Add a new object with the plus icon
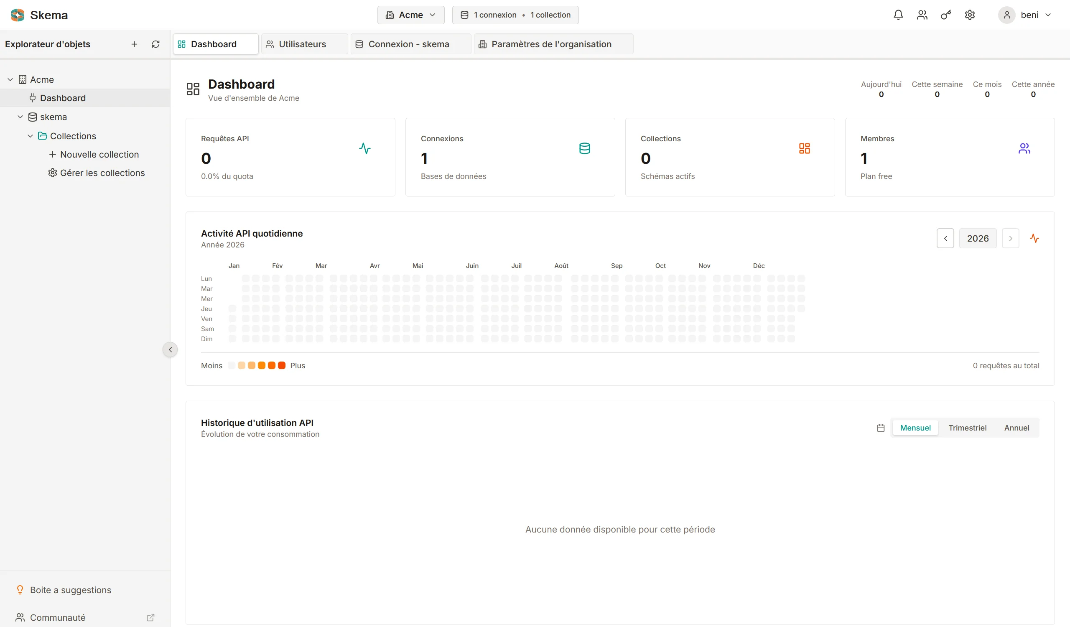This screenshot has height=627, width=1070. click(134, 44)
